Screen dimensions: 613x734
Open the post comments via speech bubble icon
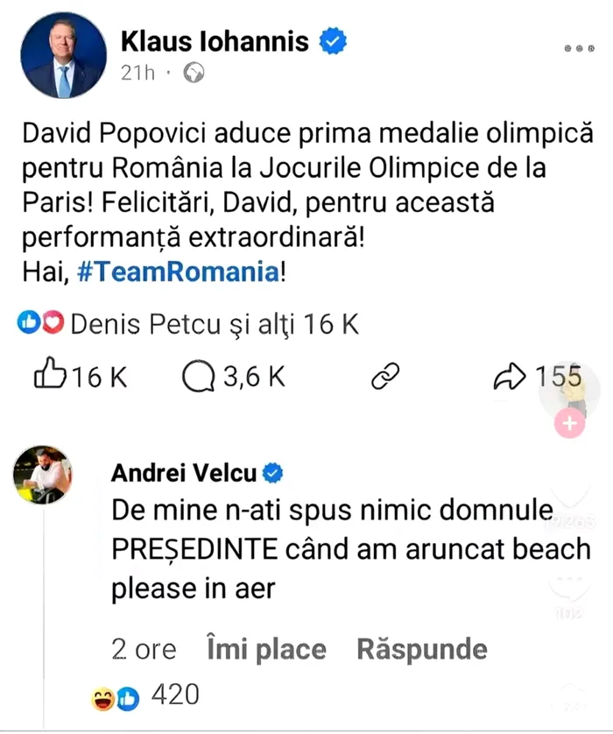pyautogui.click(x=199, y=377)
